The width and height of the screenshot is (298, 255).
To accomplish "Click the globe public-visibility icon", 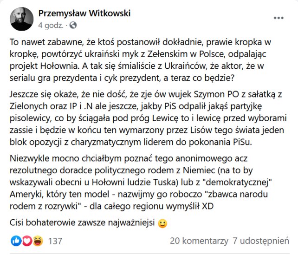I will 73,25.
